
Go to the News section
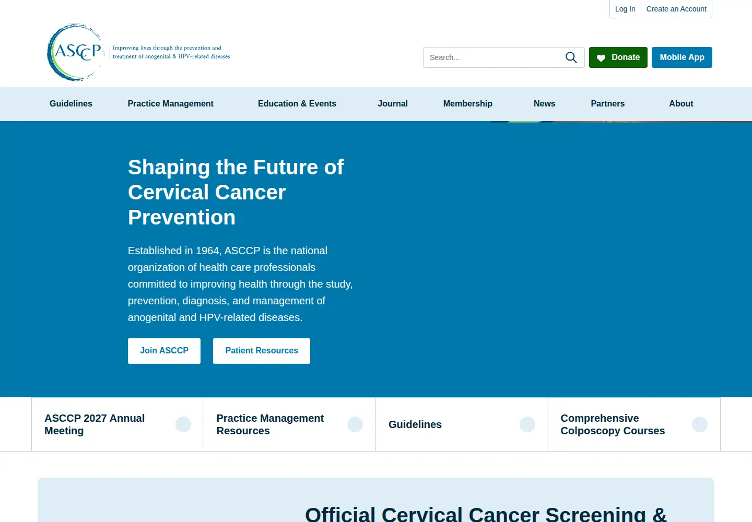pos(545,104)
